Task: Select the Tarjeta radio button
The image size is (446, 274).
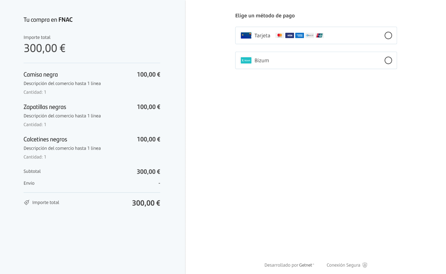Action: coord(388,35)
